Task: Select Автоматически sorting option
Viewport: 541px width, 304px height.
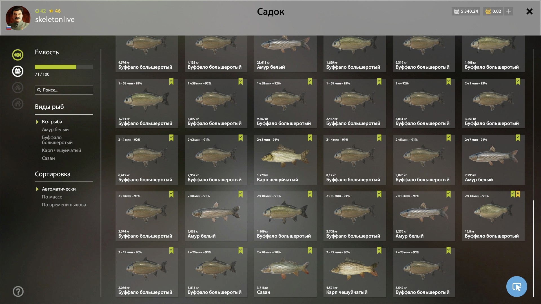Action: [59, 189]
